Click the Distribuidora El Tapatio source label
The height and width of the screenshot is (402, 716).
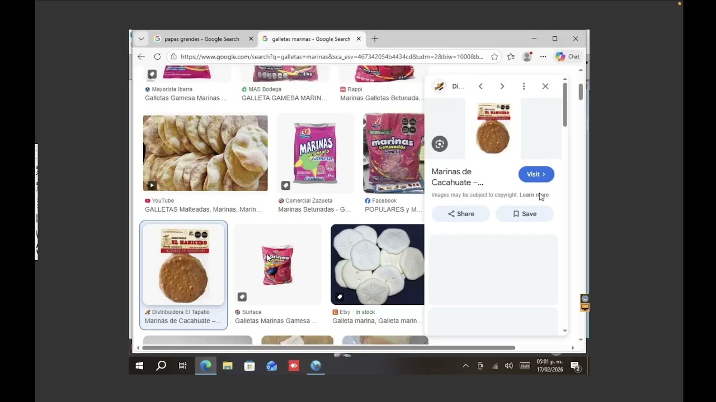(x=181, y=312)
